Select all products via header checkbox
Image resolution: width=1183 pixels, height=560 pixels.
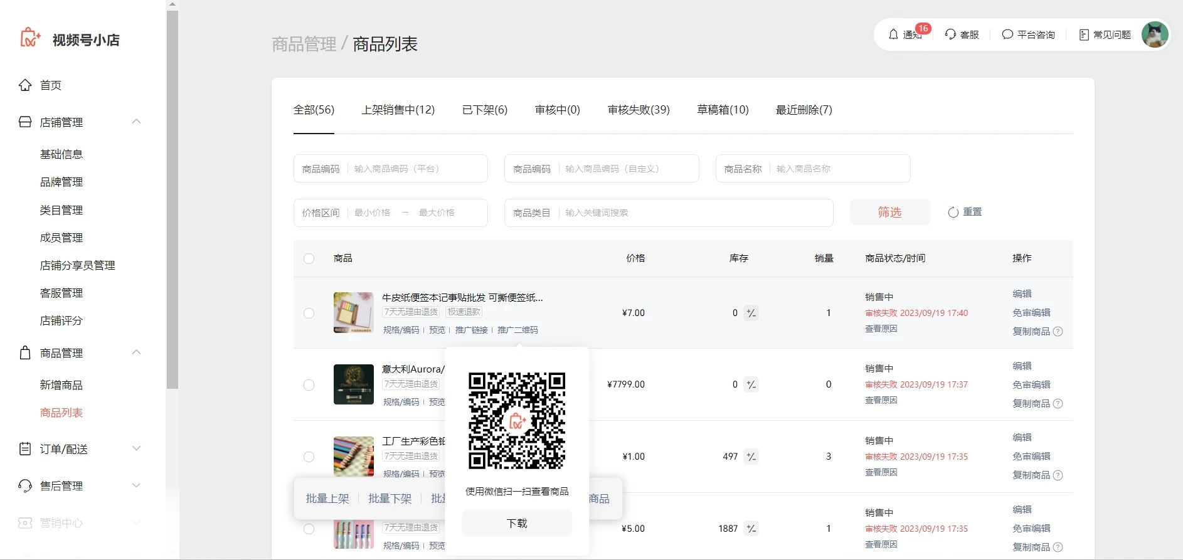coord(309,258)
